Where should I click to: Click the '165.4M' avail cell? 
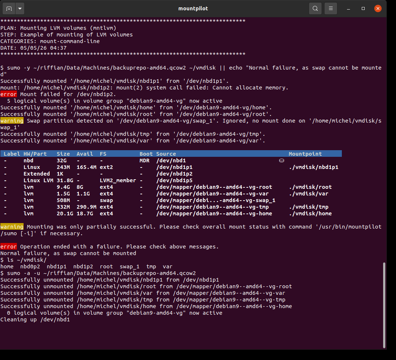click(x=86, y=167)
